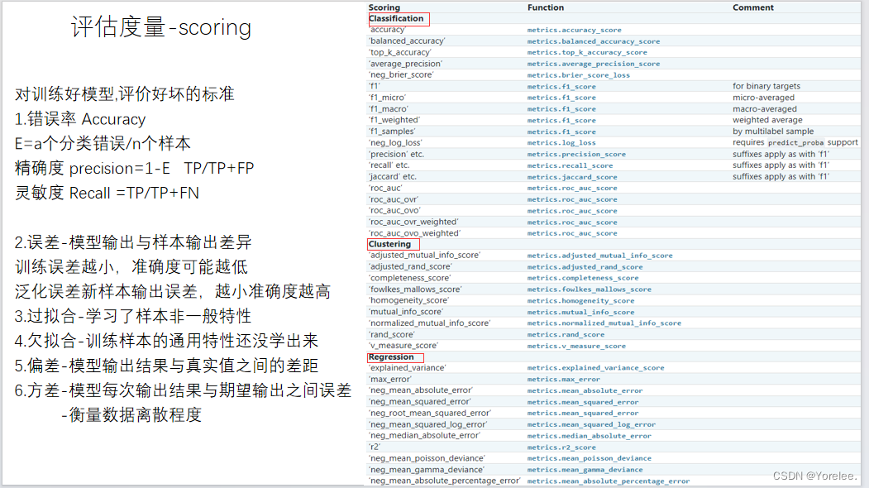Open the metrics.mean_absolute_percentage_error link

tap(609, 481)
